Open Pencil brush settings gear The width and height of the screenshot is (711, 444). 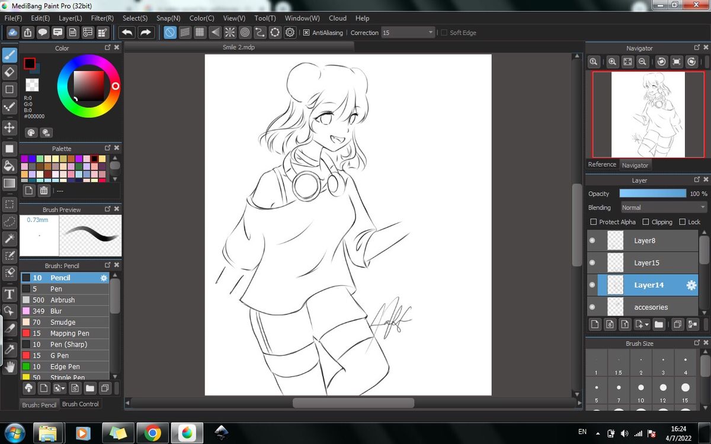104,278
